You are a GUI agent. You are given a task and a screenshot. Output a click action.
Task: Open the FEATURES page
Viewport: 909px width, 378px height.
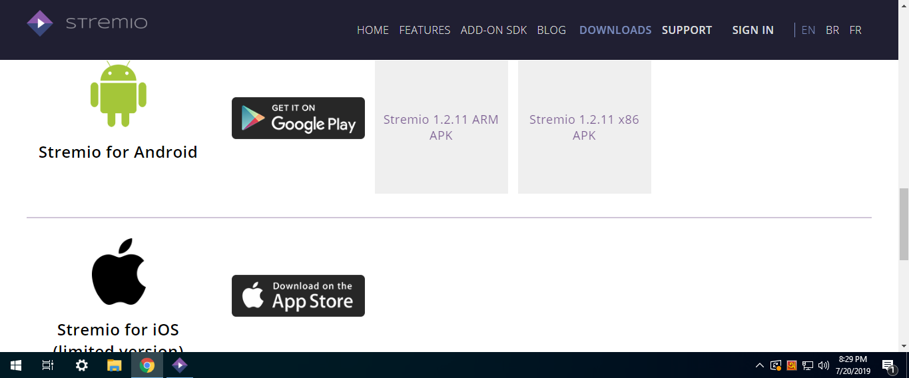[425, 30]
